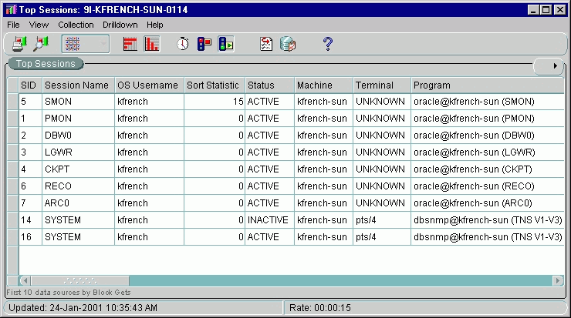This screenshot has height=318, width=571.
Task: Click the print chart icon
Action: pyautogui.click(x=19, y=44)
